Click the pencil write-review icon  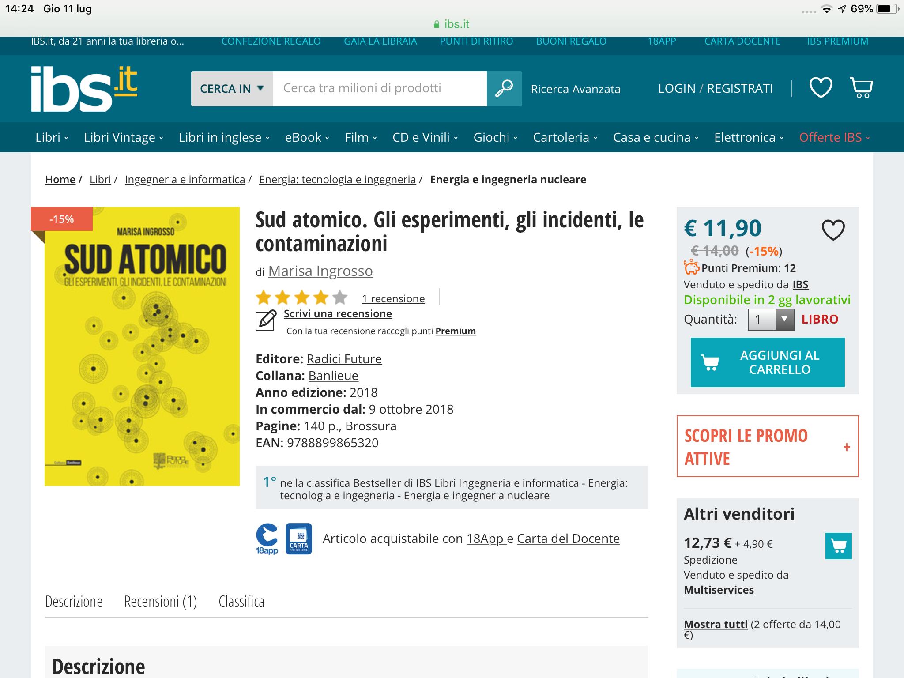point(266,320)
